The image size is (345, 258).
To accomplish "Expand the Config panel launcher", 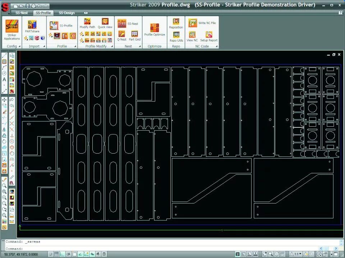I will tap(19, 46).
